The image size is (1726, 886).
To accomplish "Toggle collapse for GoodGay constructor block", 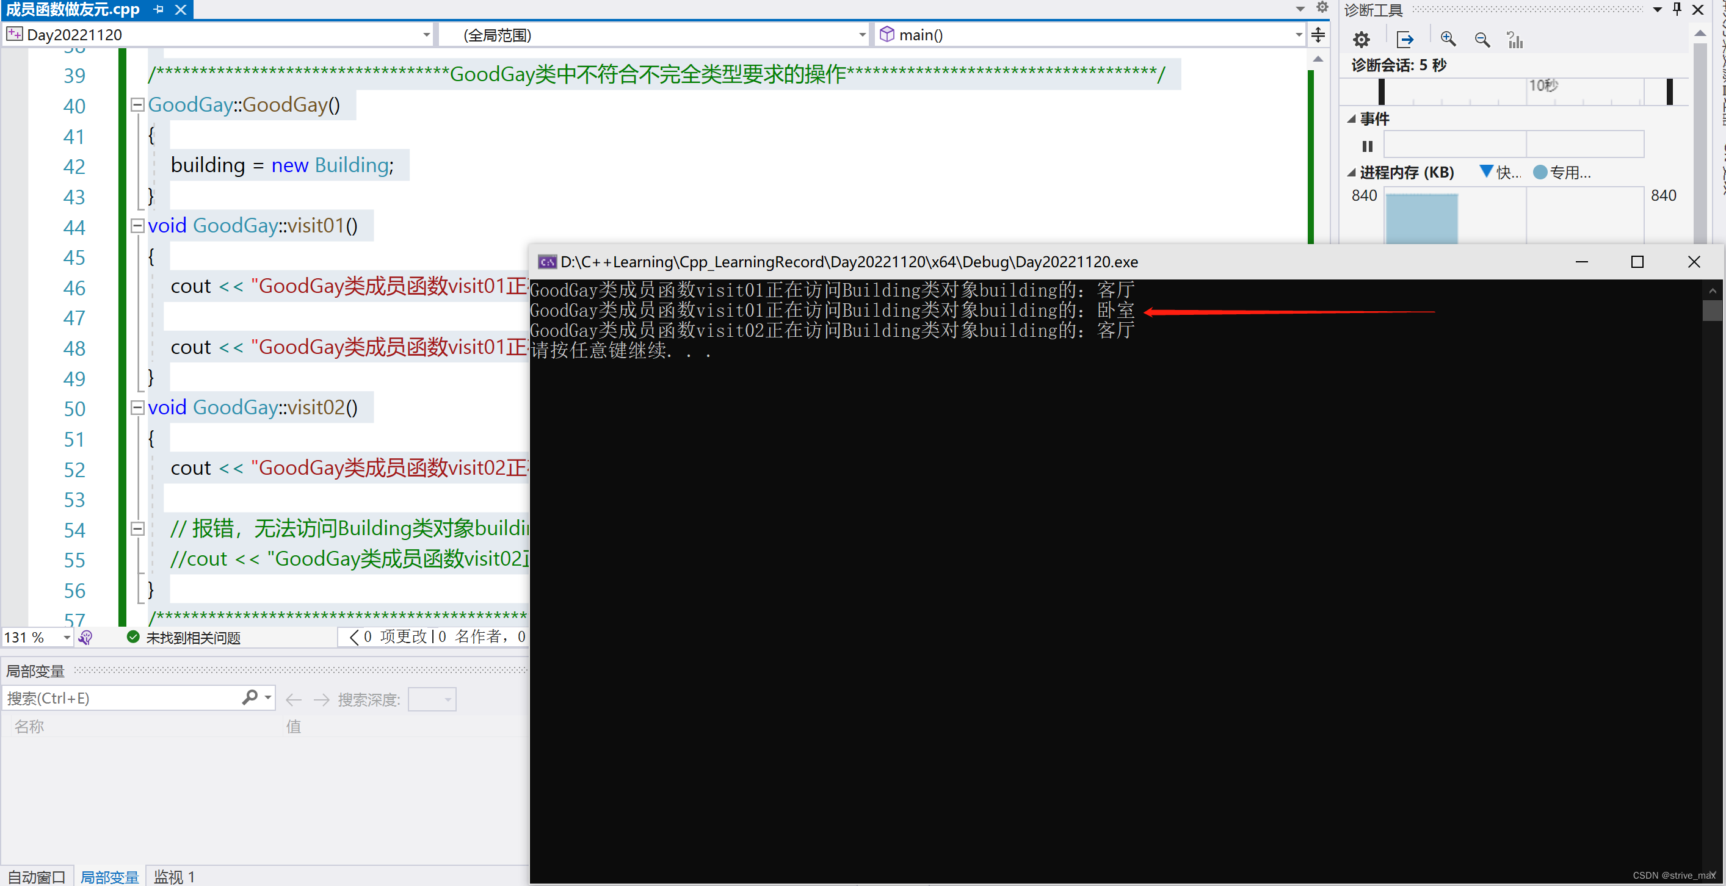I will click(134, 104).
